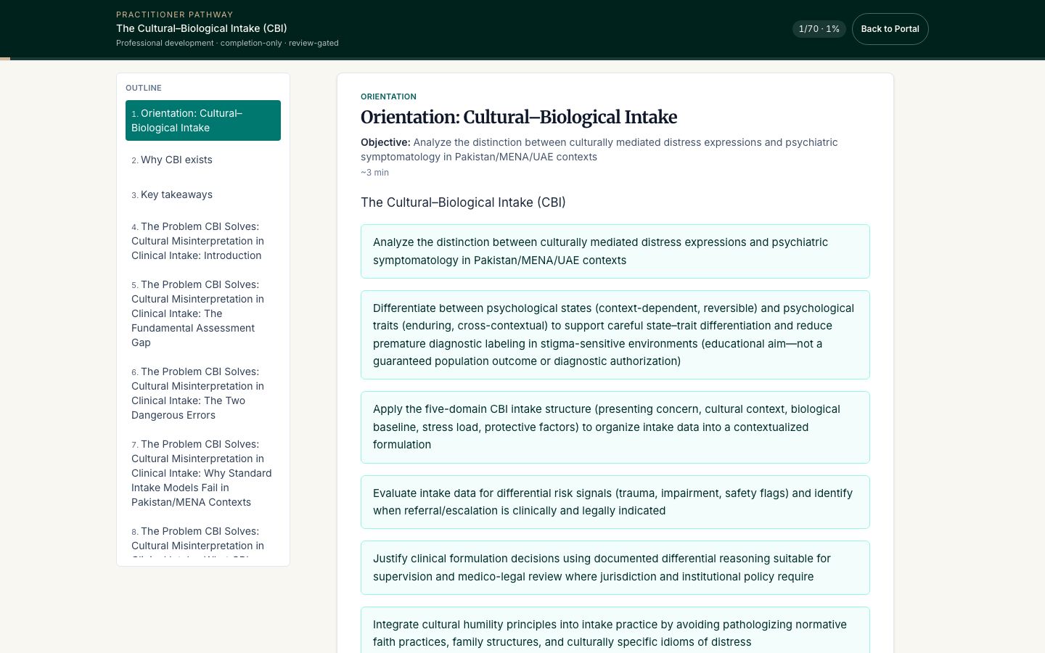
Task: Click the PRACTITIONER PATHWAY label
Action: [175, 15]
